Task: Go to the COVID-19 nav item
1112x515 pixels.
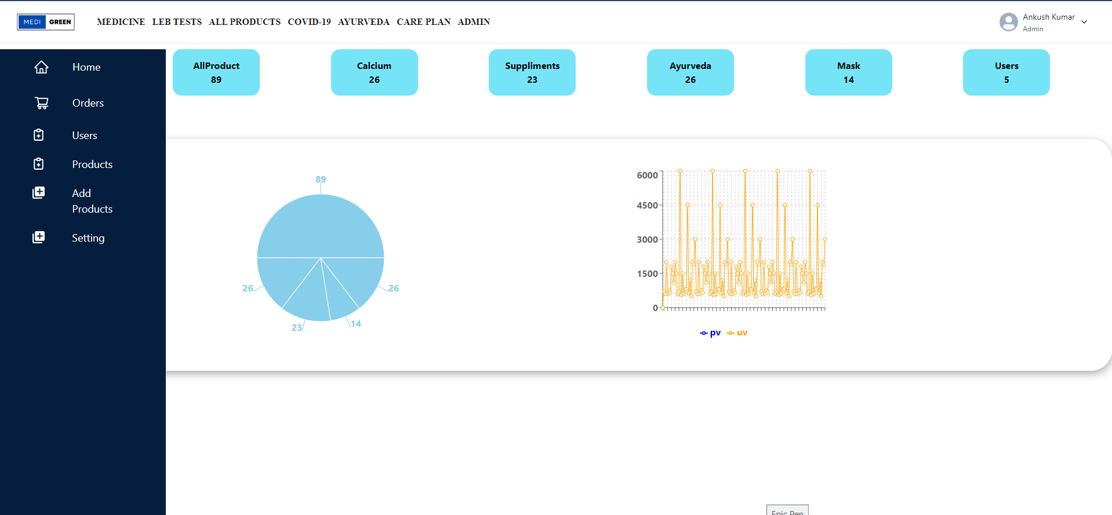Action: click(x=309, y=22)
